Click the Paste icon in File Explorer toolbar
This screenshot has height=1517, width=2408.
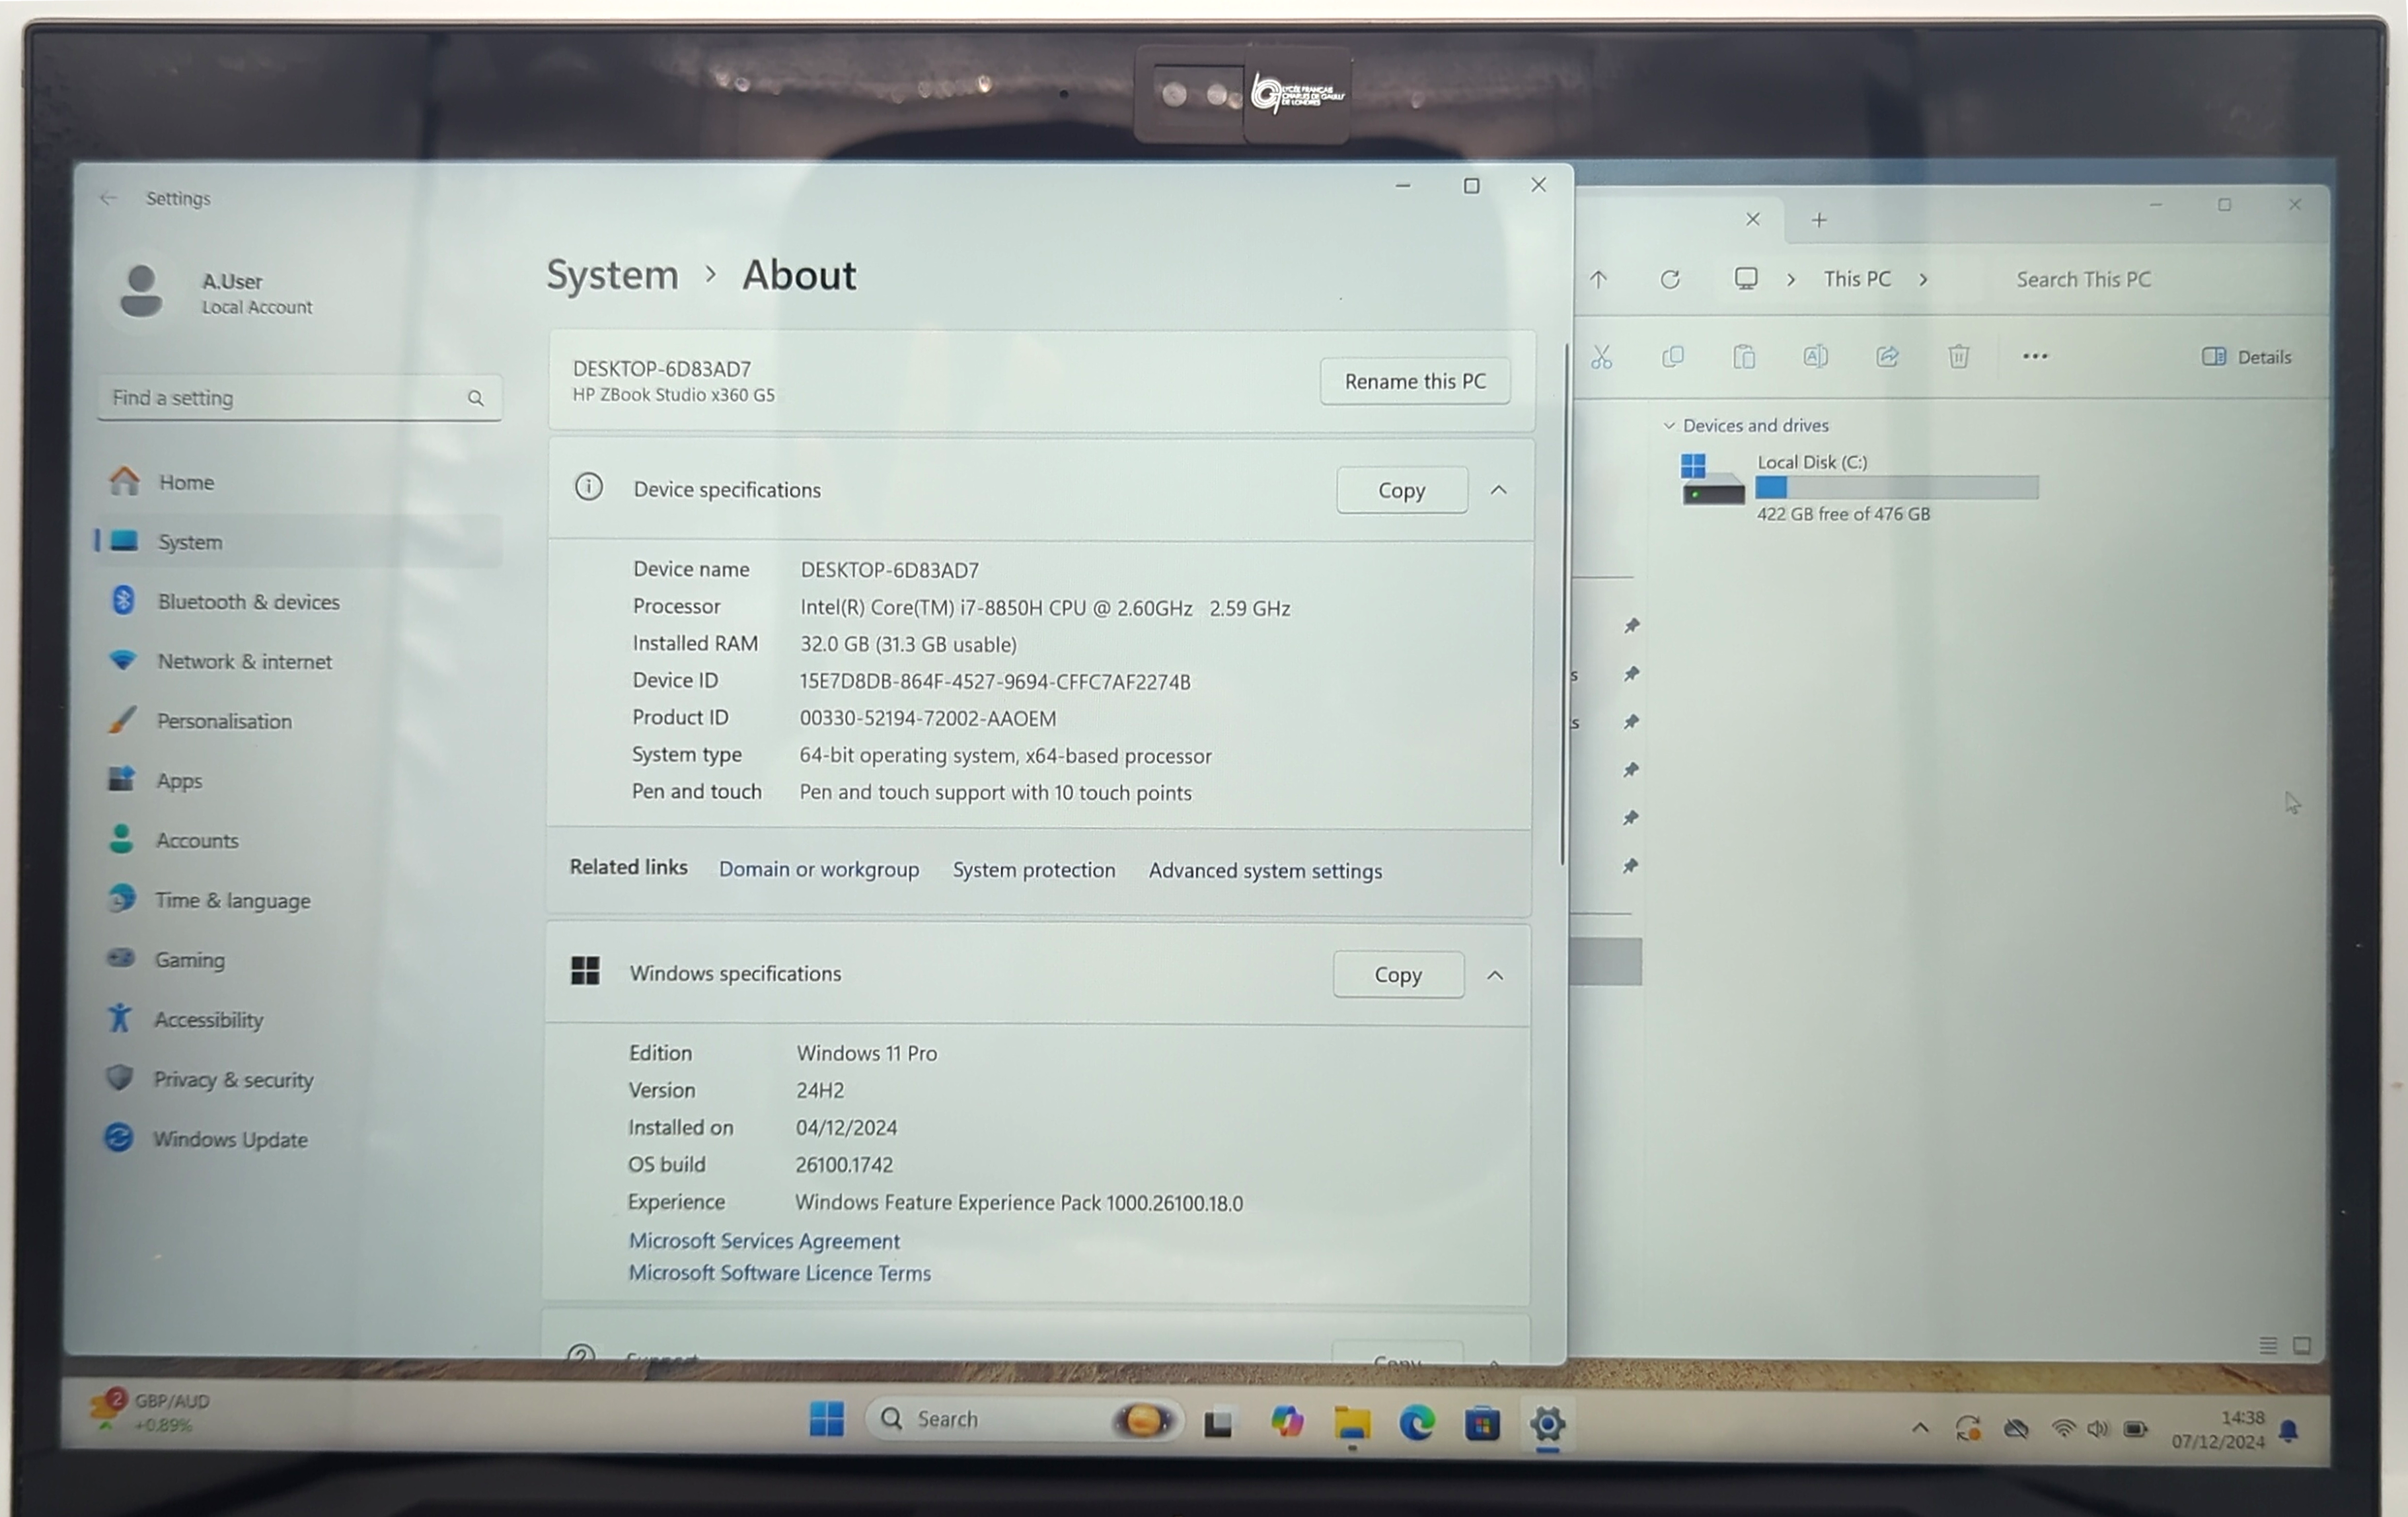pyautogui.click(x=1744, y=357)
